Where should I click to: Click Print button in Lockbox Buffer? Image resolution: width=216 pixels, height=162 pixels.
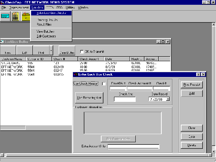(41, 50)
